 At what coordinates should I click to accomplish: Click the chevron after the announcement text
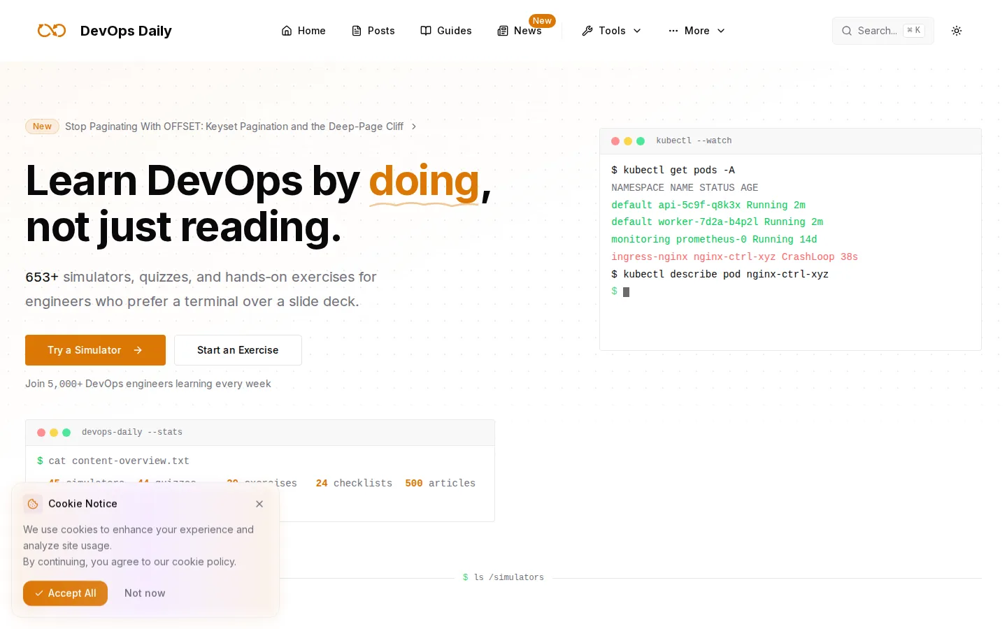click(414, 126)
